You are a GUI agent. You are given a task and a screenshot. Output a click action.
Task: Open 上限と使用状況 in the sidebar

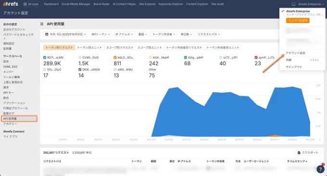click(13, 82)
